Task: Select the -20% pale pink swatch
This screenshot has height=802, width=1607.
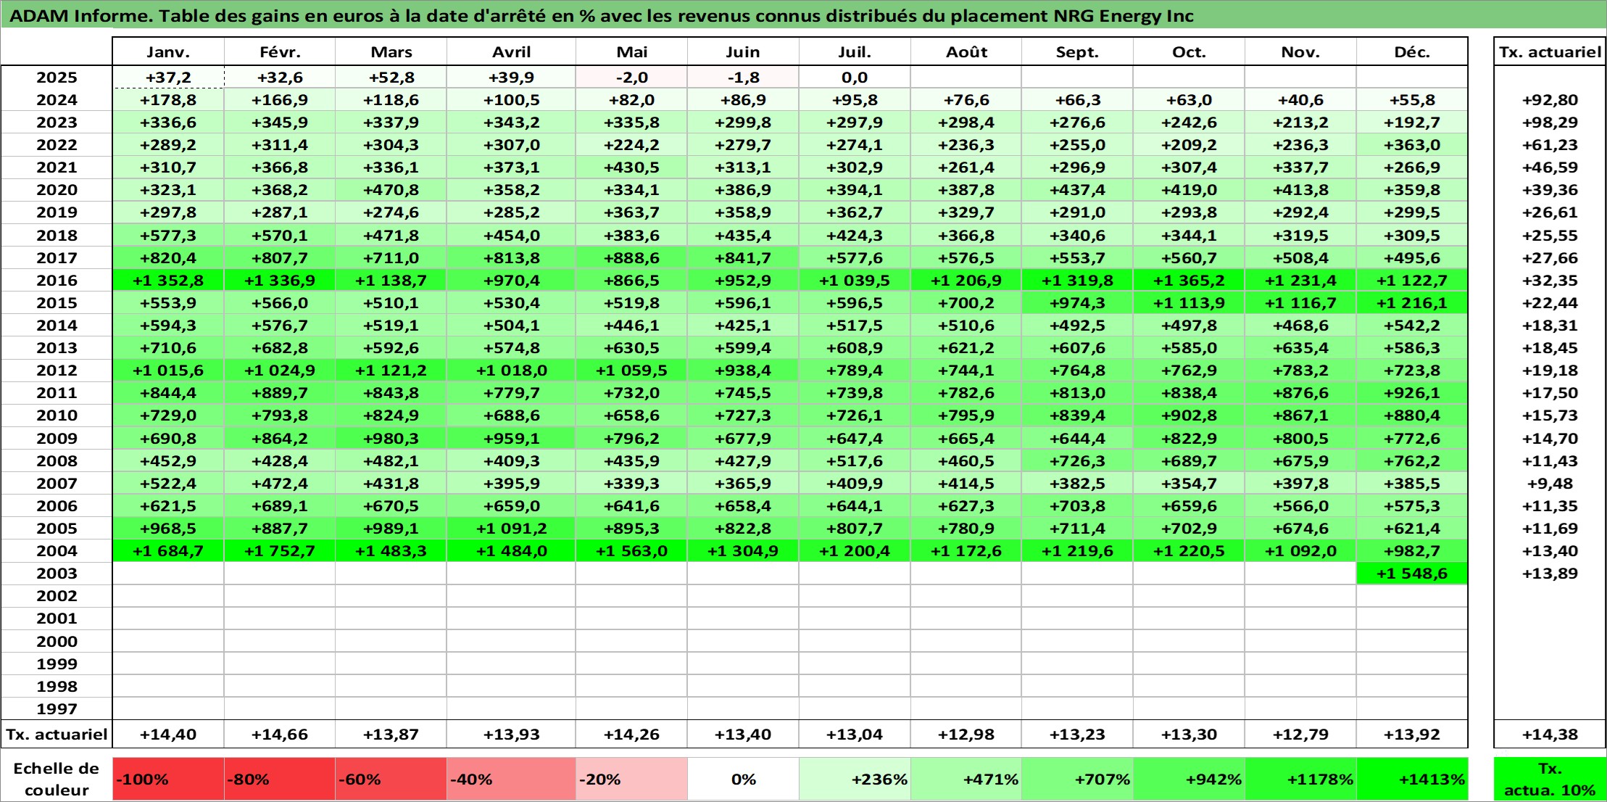Action: point(631,779)
